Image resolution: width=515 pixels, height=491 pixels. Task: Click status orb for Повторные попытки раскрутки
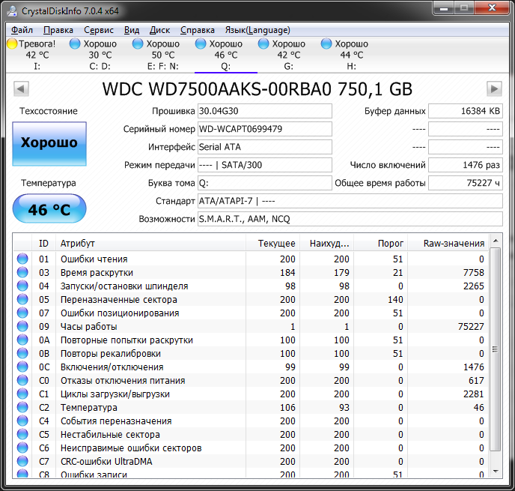[22, 340]
